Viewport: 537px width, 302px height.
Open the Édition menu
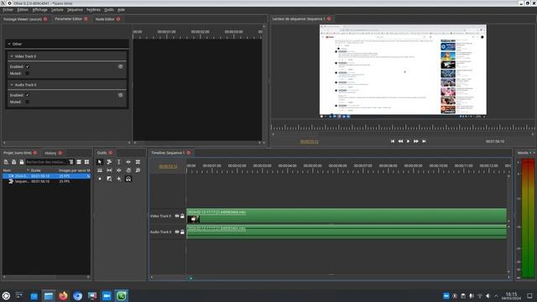point(23,10)
